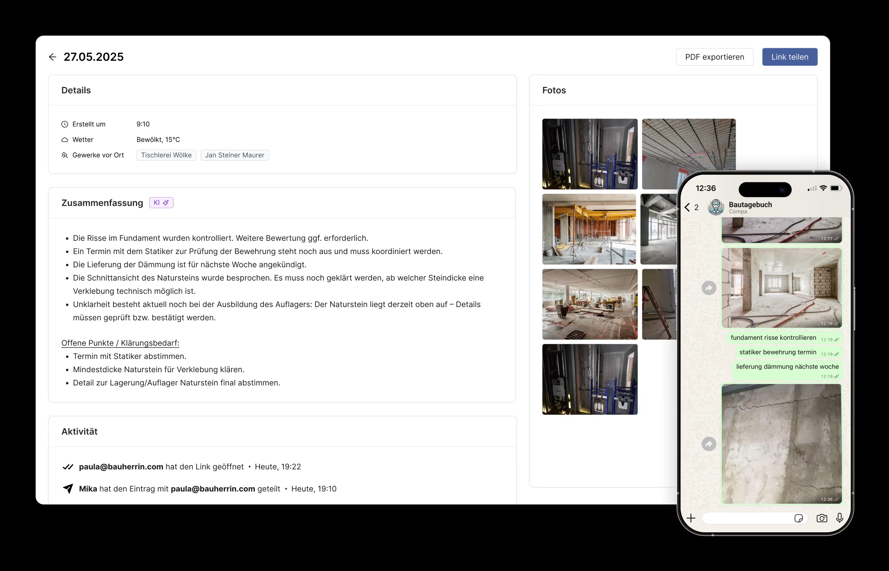Tap the battery icon in the phone status bar

click(x=836, y=188)
